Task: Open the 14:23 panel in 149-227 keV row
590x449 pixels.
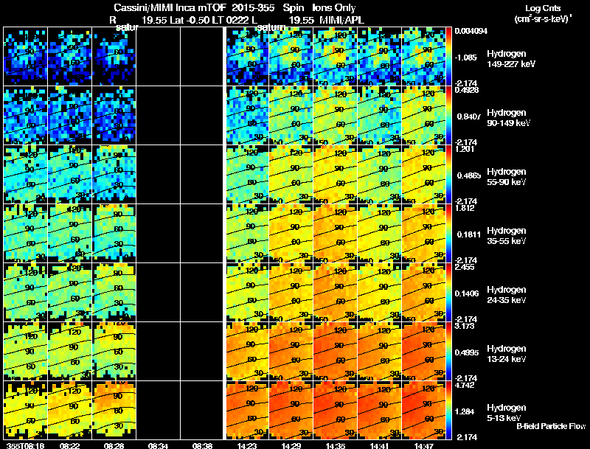Action: 247,57
